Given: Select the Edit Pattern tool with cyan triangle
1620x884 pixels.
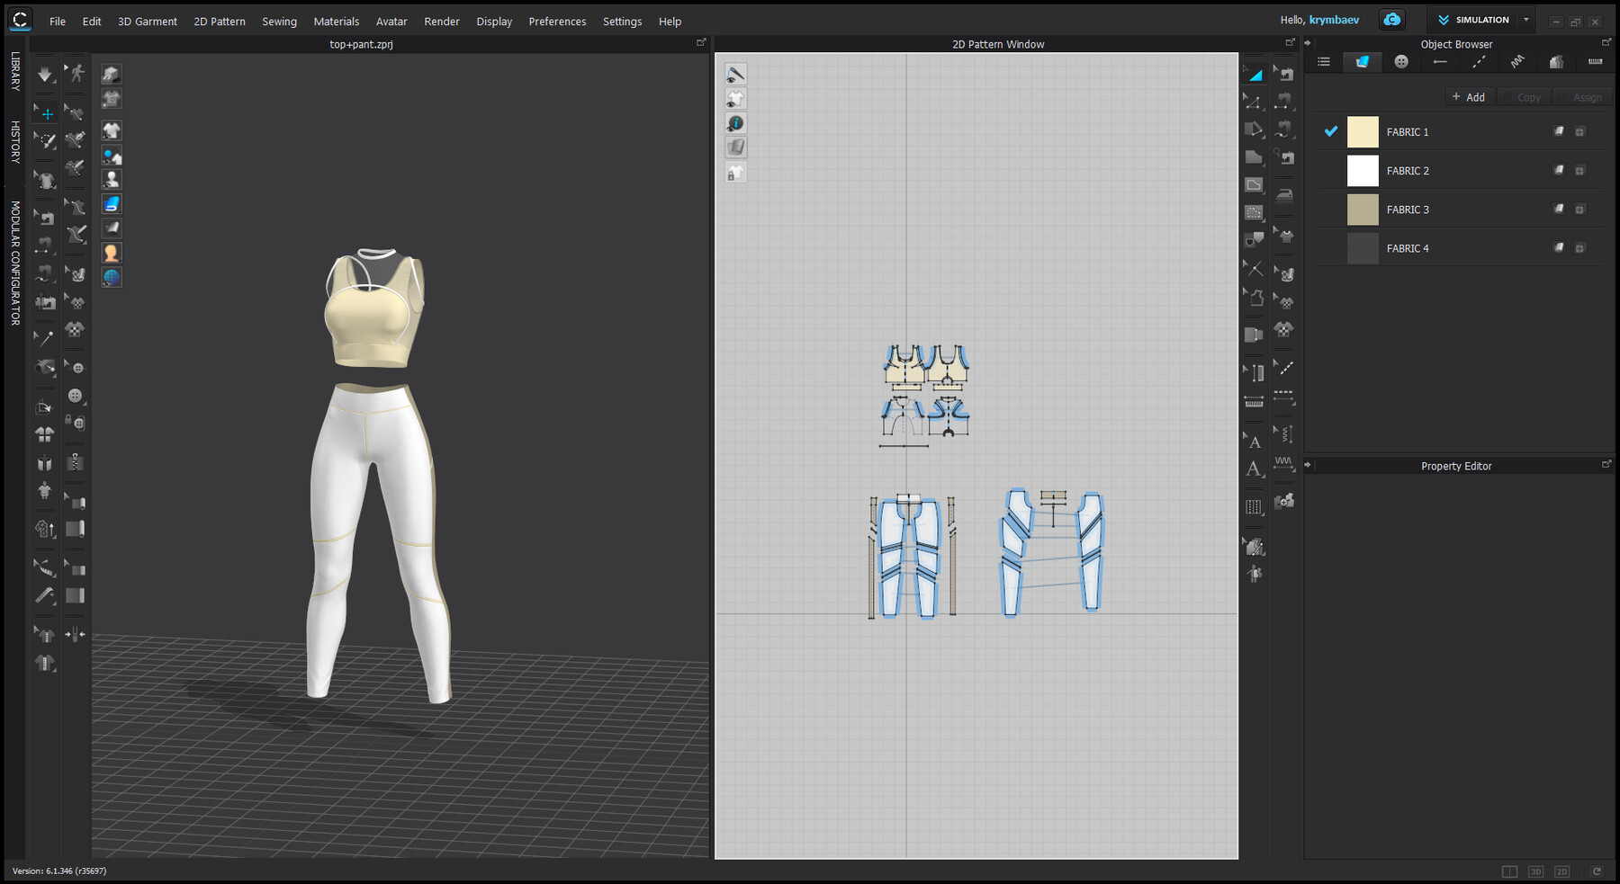Looking at the screenshot, I should [1254, 75].
